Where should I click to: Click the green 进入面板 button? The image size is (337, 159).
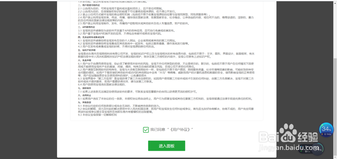pos(166,146)
